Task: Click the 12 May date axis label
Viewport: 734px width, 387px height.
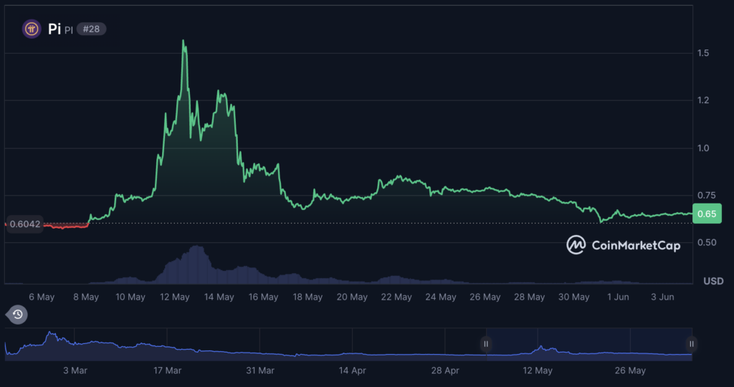Action: click(x=175, y=297)
